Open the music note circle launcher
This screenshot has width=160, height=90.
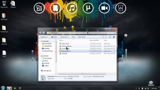pos(72,8)
